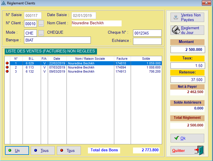Click the F/A column header
The height and width of the screenshot is (161, 213).
coord(44,59)
